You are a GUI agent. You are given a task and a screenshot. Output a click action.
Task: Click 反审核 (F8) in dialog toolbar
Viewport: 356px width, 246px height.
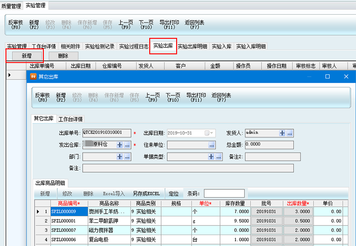point(42,97)
